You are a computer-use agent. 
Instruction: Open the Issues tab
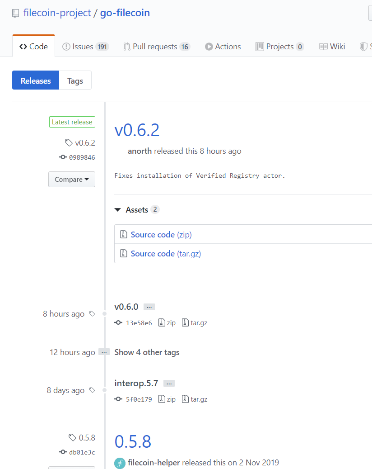pos(85,47)
